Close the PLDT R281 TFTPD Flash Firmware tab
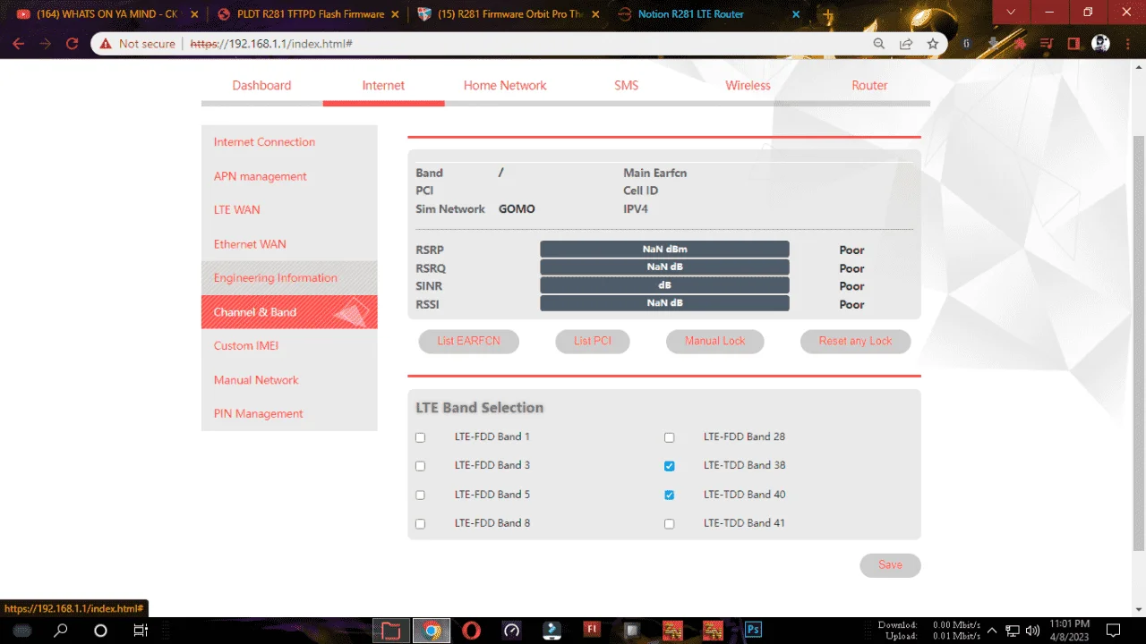 point(396,14)
